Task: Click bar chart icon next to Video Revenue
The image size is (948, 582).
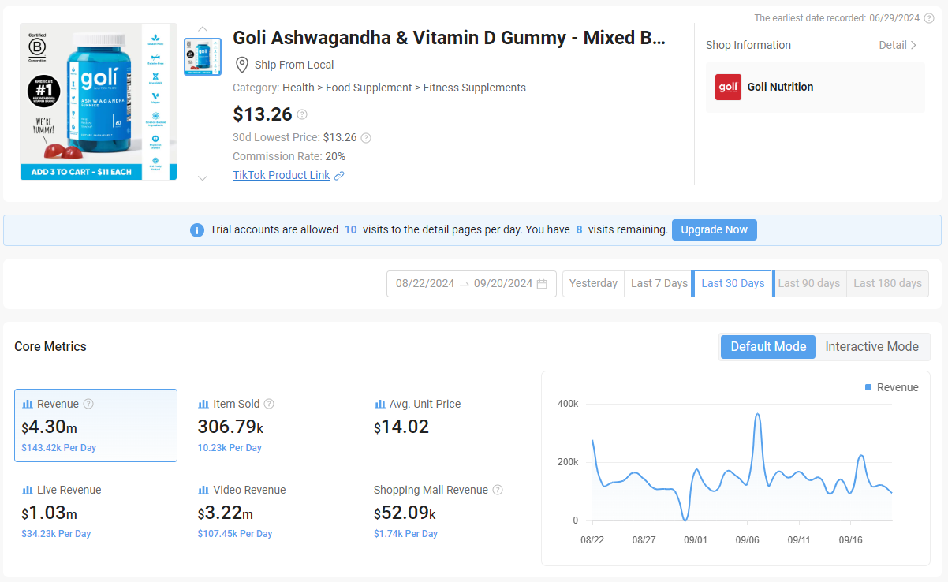Action: click(x=203, y=490)
